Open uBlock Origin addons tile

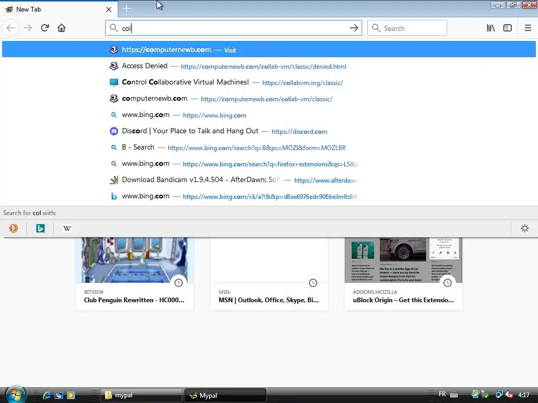403,274
